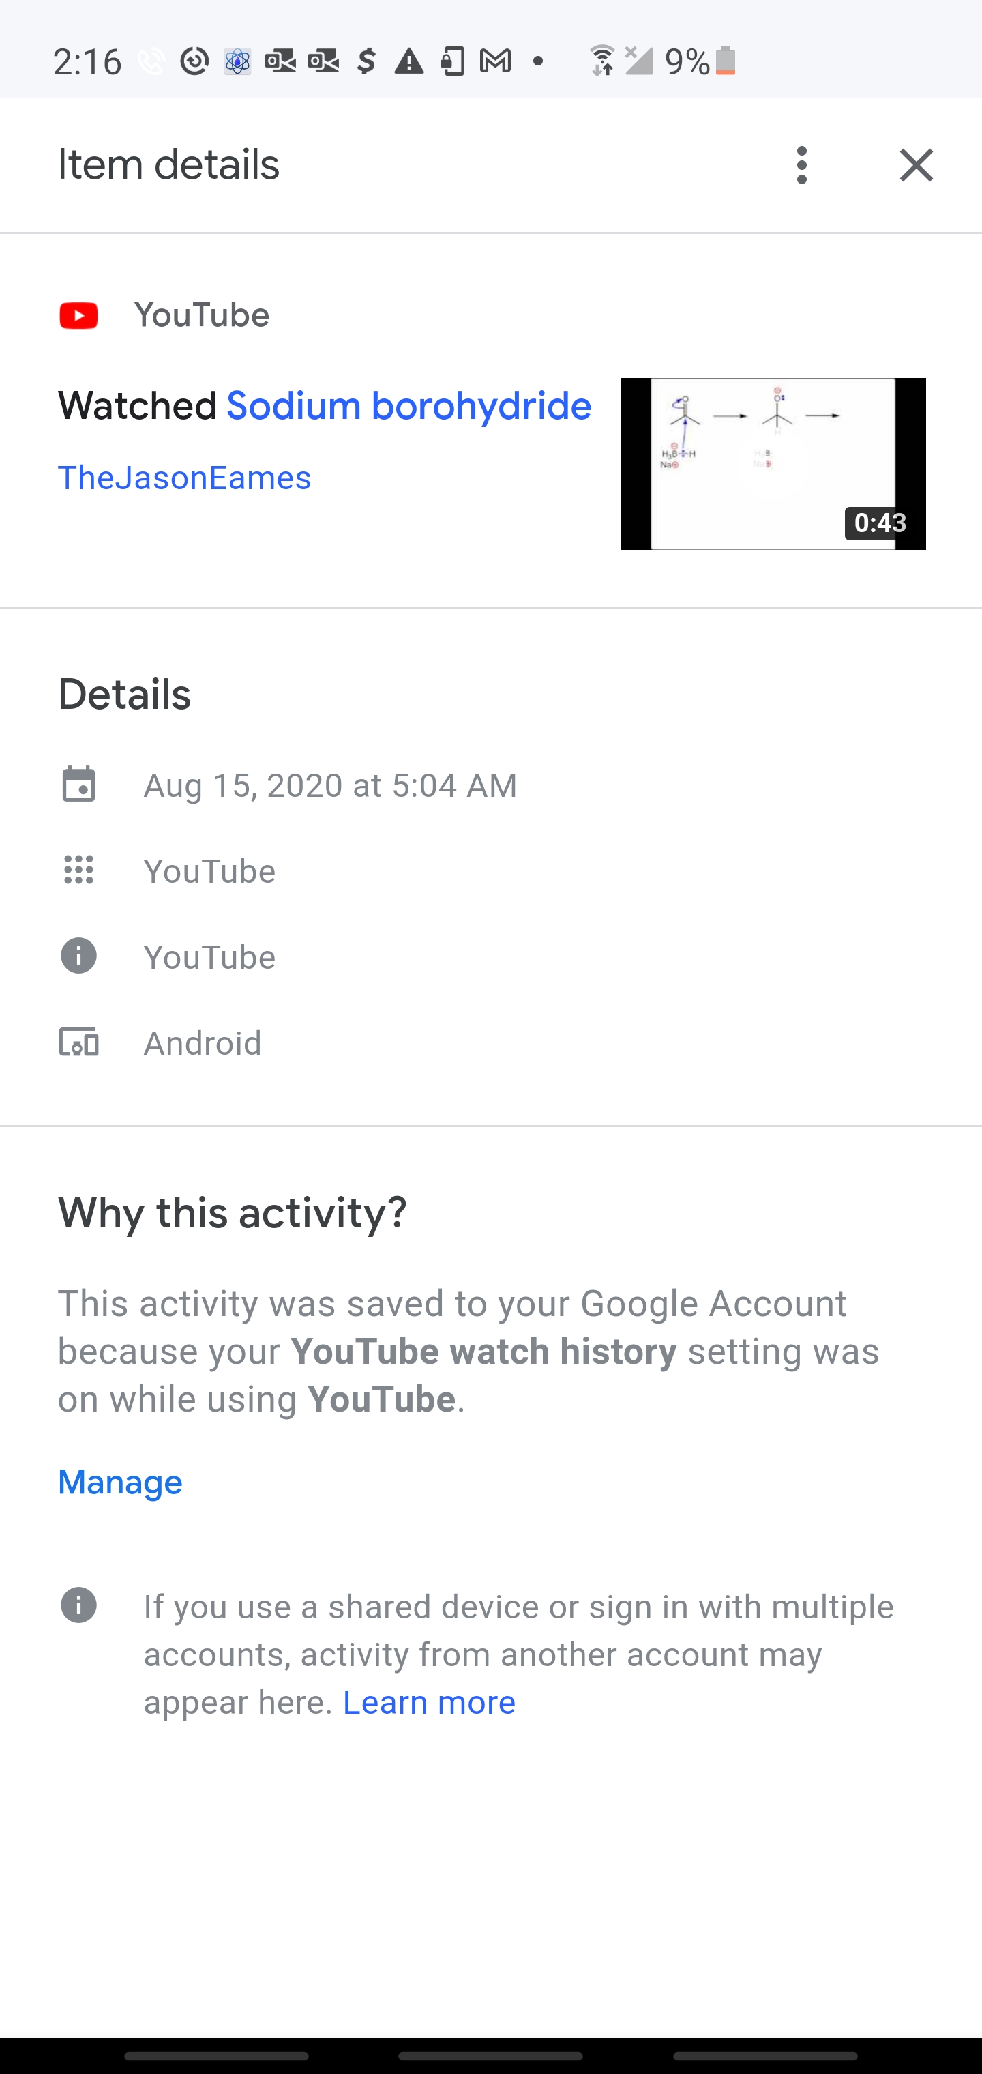This screenshot has width=982, height=2074.
Task: Tap the red YouTube logo icon
Action: [x=79, y=316]
